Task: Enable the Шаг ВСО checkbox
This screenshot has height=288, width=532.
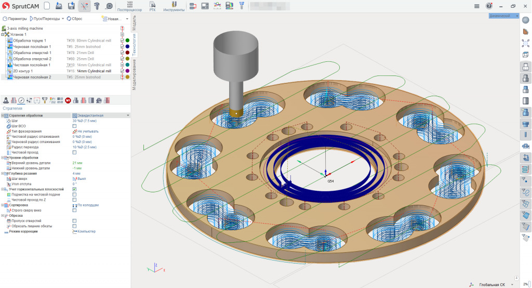Action: pos(74,126)
